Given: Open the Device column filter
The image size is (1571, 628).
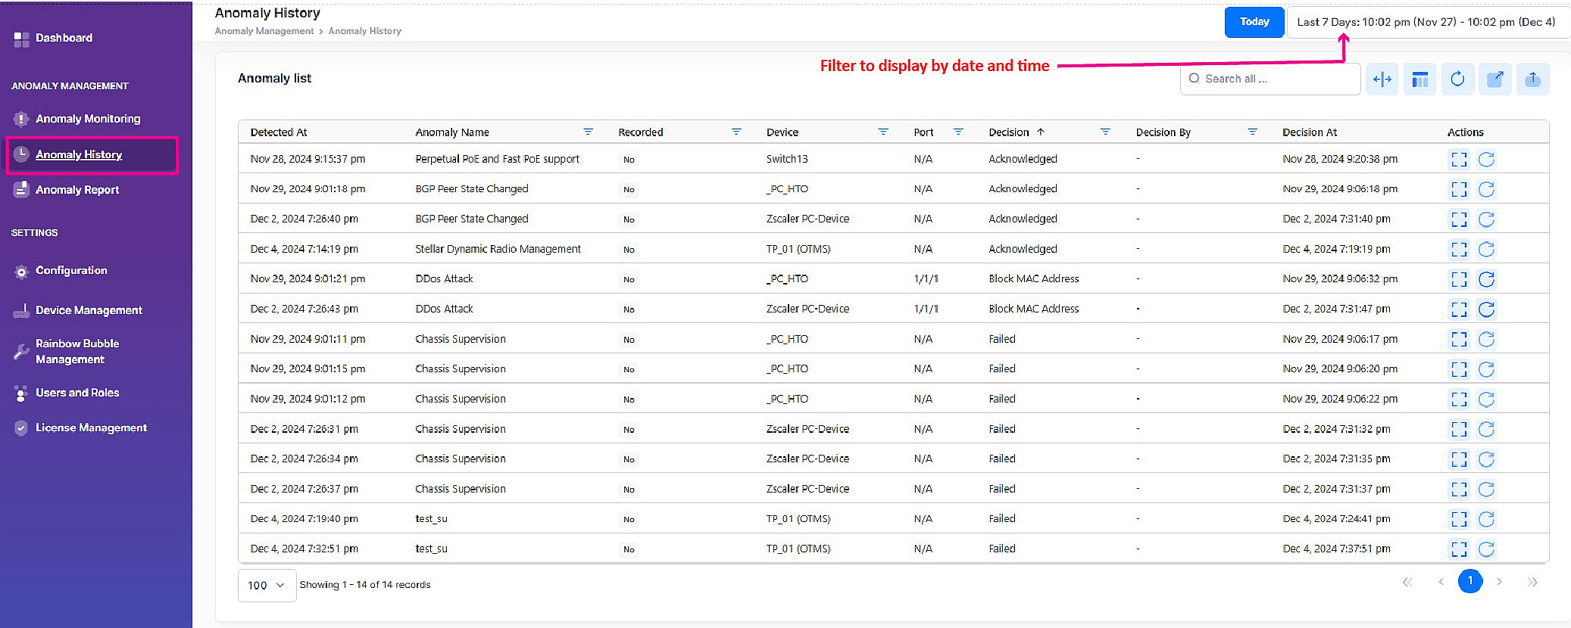Looking at the screenshot, I should click(882, 132).
